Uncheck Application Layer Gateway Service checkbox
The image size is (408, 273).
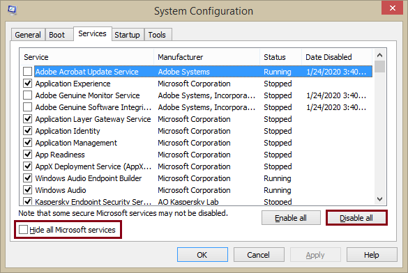(x=28, y=119)
